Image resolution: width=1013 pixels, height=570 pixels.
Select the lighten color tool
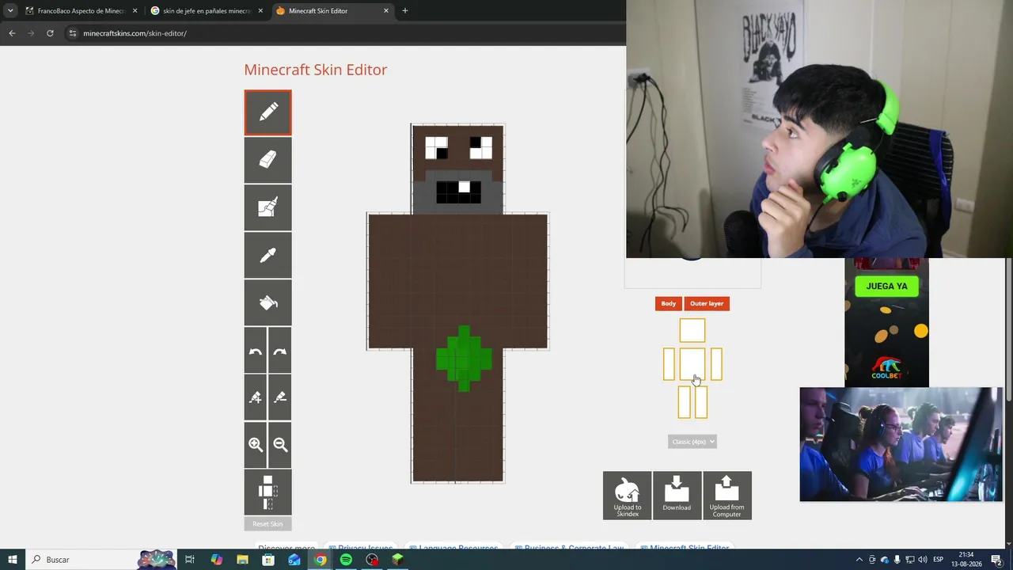pos(256,397)
